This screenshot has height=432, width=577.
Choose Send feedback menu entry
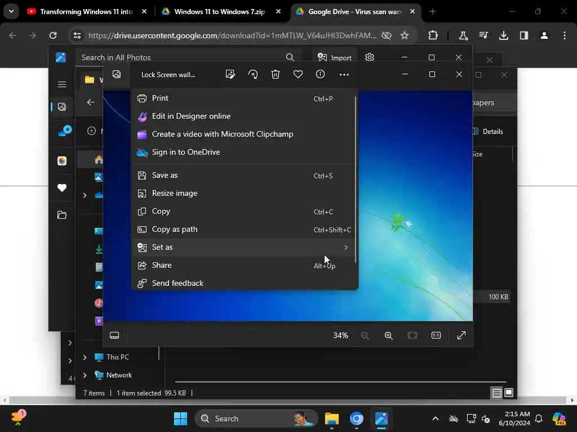(x=243, y=283)
